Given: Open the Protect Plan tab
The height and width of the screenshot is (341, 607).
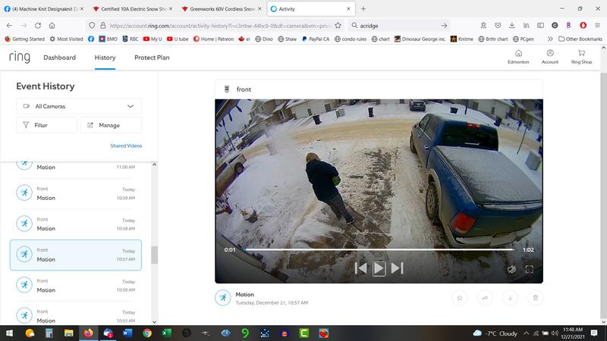Looking at the screenshot, I should 152,58.
